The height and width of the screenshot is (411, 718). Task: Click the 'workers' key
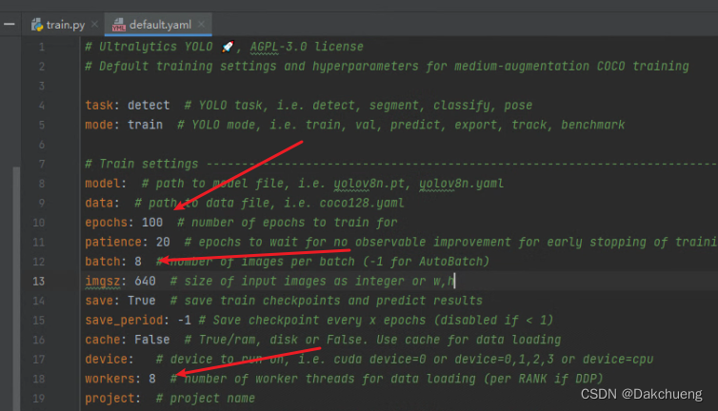[x=110, y=379]
